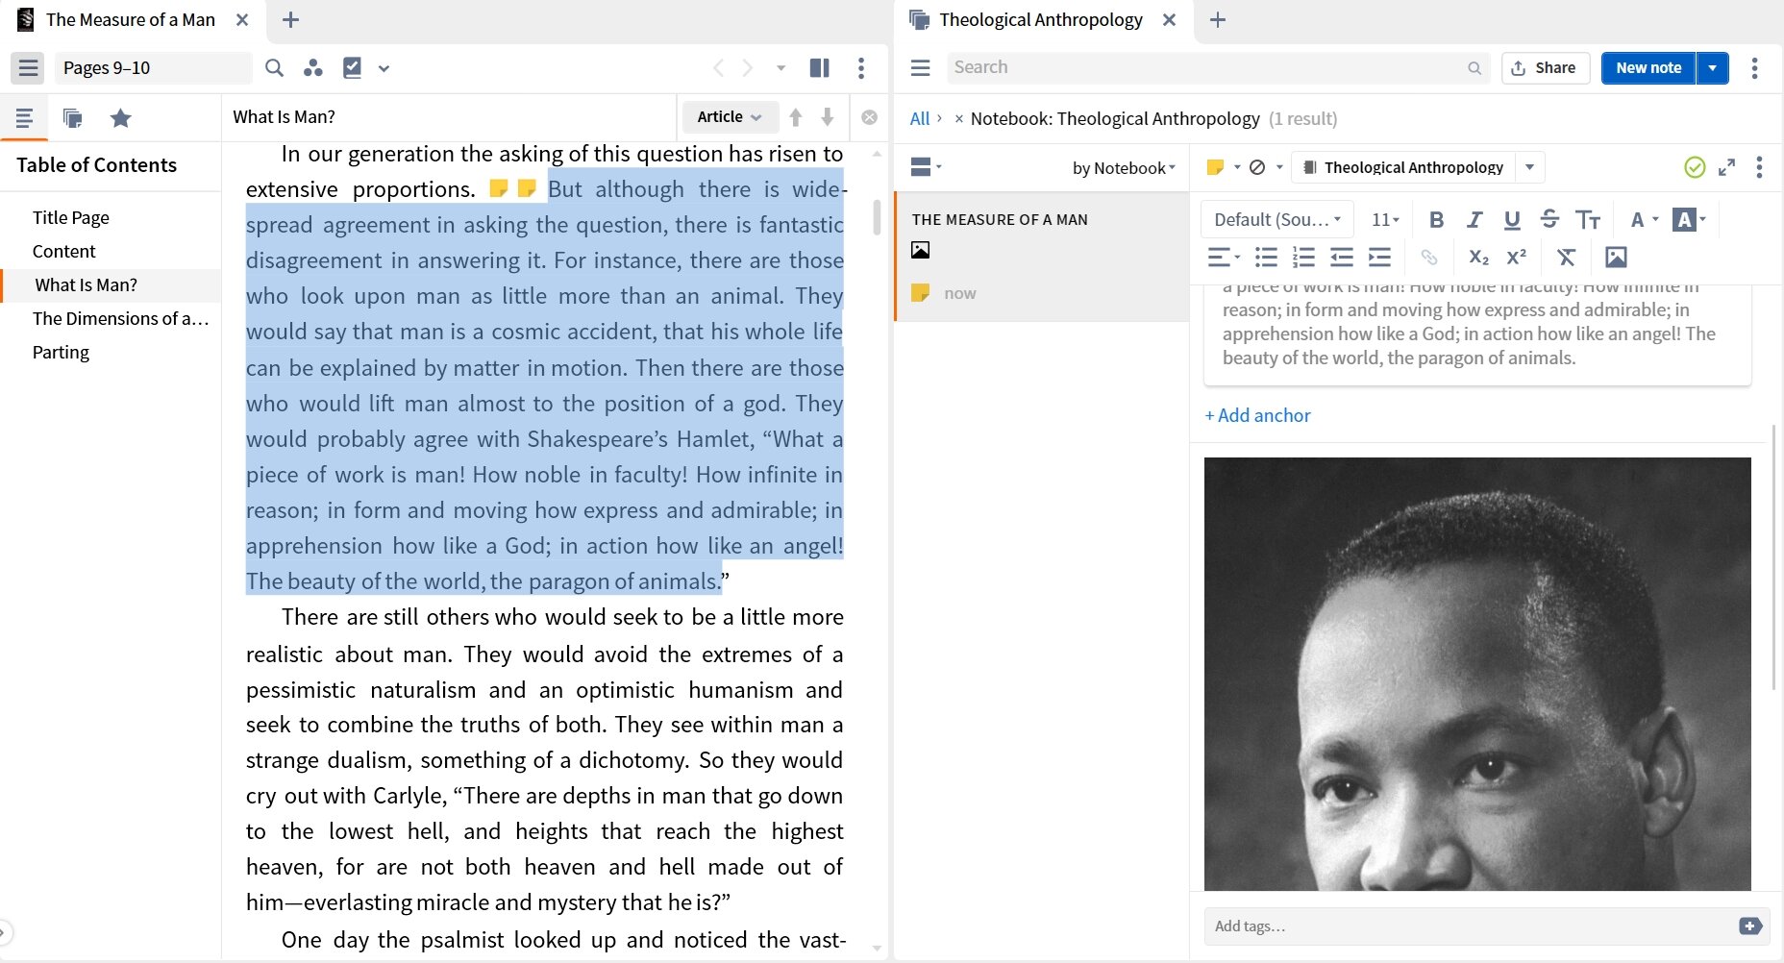Image resolution: width=1784 pixels, height=963 pixels.
Task: Jump to next article with down arrow
Action: (828, 117)
